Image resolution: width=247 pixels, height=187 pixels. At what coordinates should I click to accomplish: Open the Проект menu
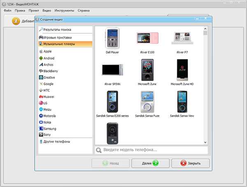pos(34,11)
